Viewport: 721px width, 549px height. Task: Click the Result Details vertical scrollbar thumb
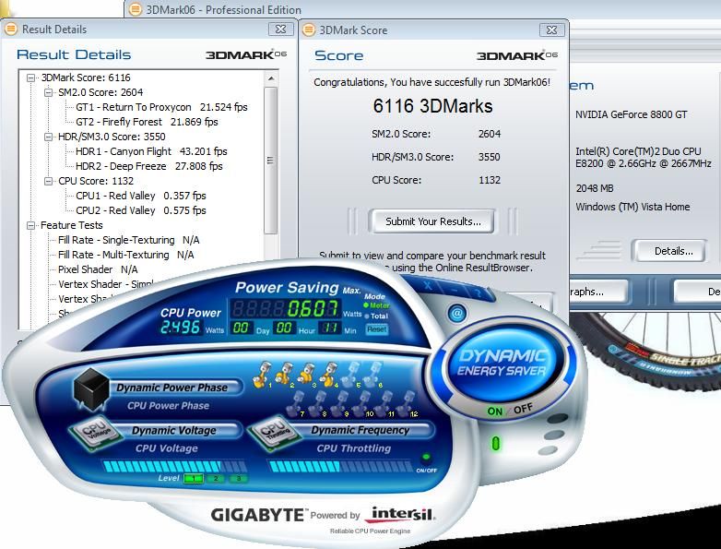point(271,161)
